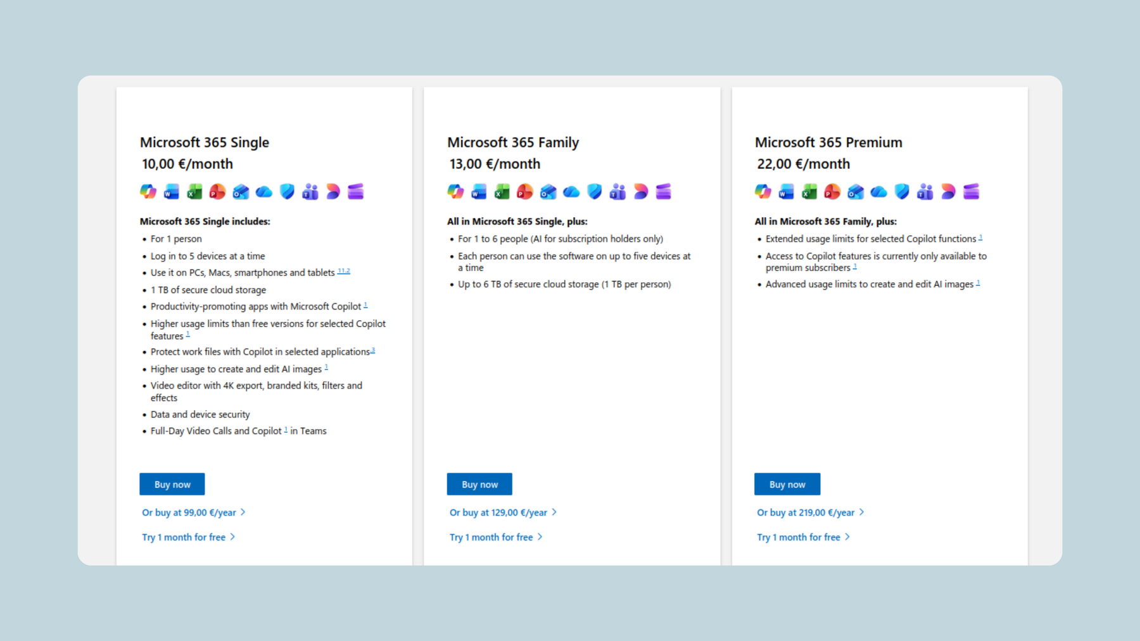Open the 99,00 €/year purchase link
The height and width of the screenshot is (641, 1140).
tap(188, 512)
